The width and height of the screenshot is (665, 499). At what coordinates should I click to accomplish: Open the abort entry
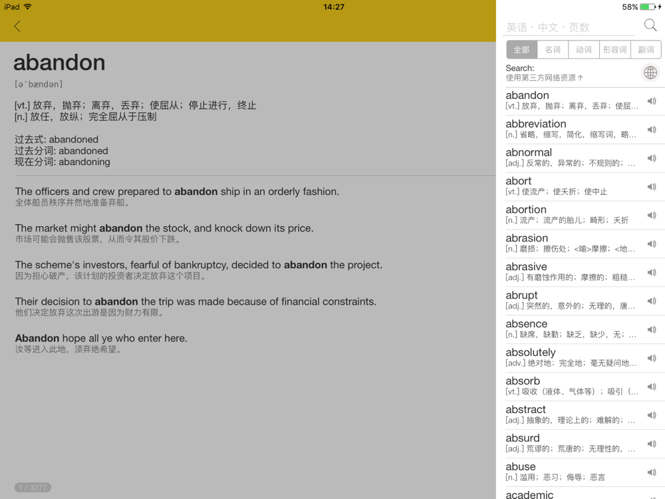(580, 187)
